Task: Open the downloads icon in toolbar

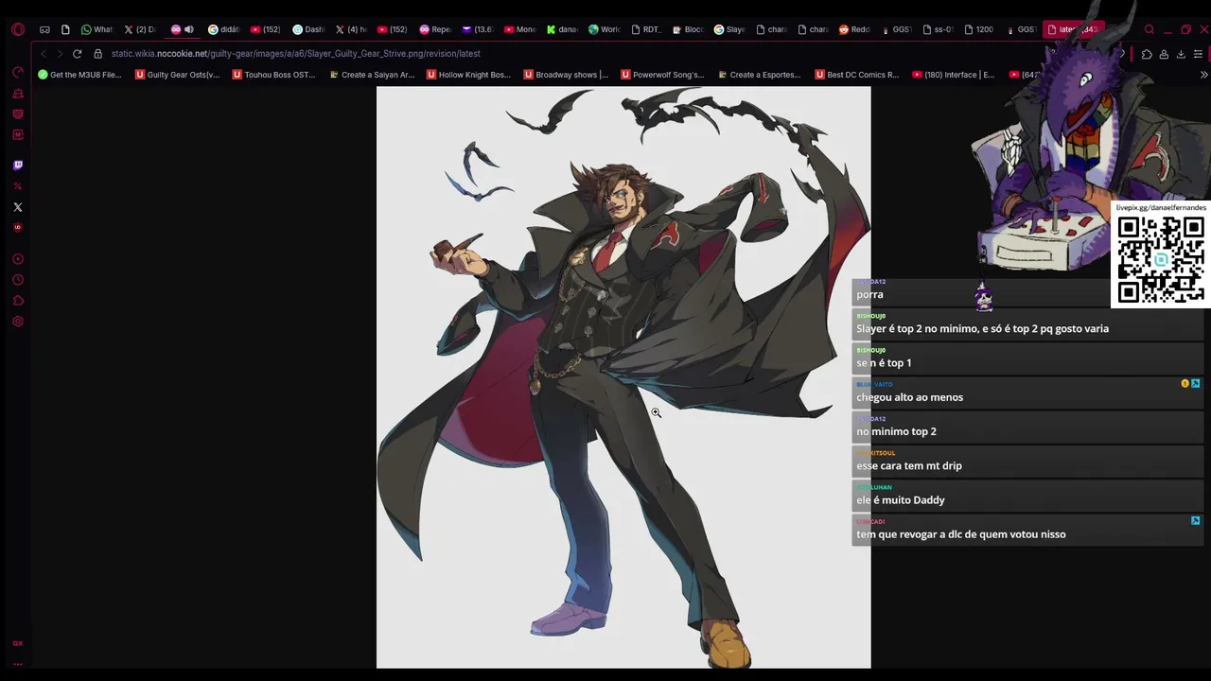Action: 1181,54
